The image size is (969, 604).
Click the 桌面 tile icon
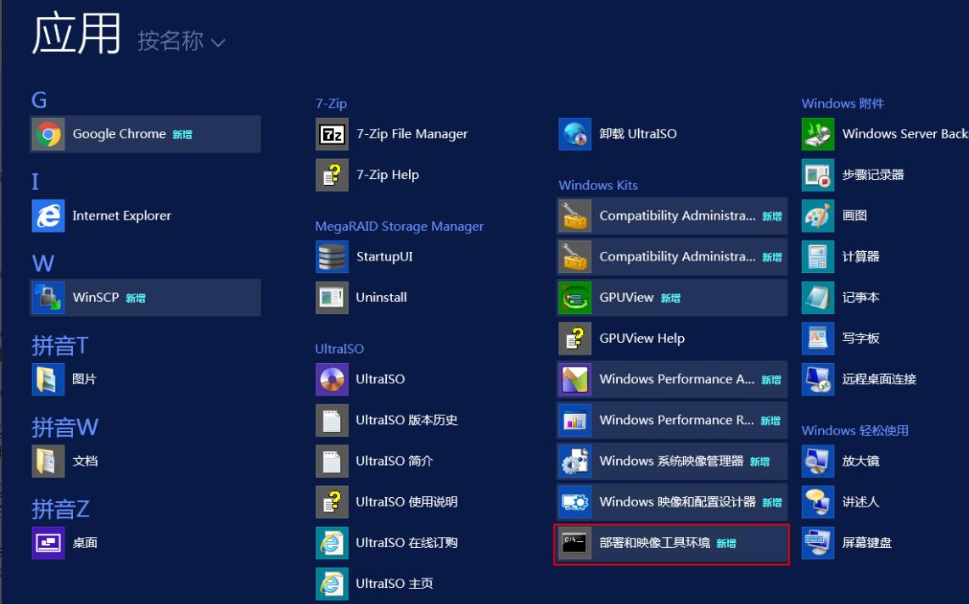click(48, 543)
